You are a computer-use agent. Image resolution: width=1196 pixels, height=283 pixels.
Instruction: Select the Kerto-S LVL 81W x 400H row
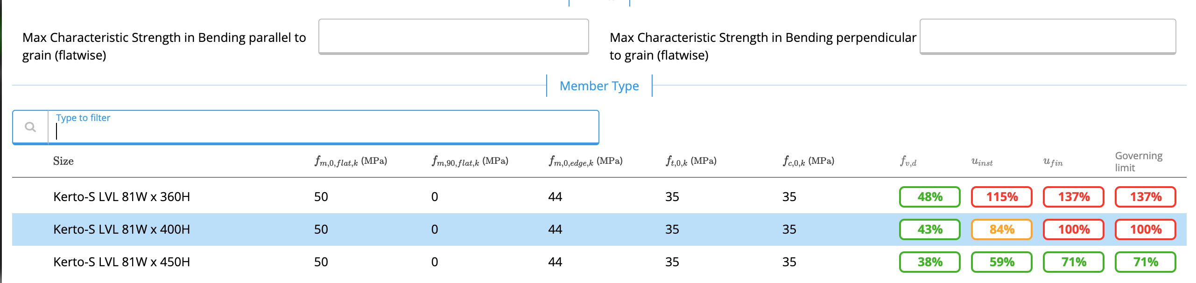point(121,229)
